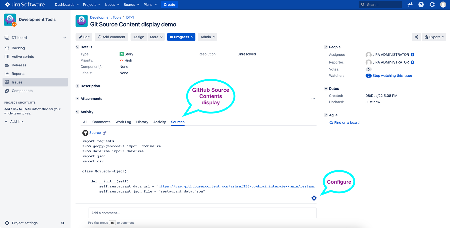This screenshot has height=228, width=450.
Task: Collapse the Details section
Action: point(77,47)
